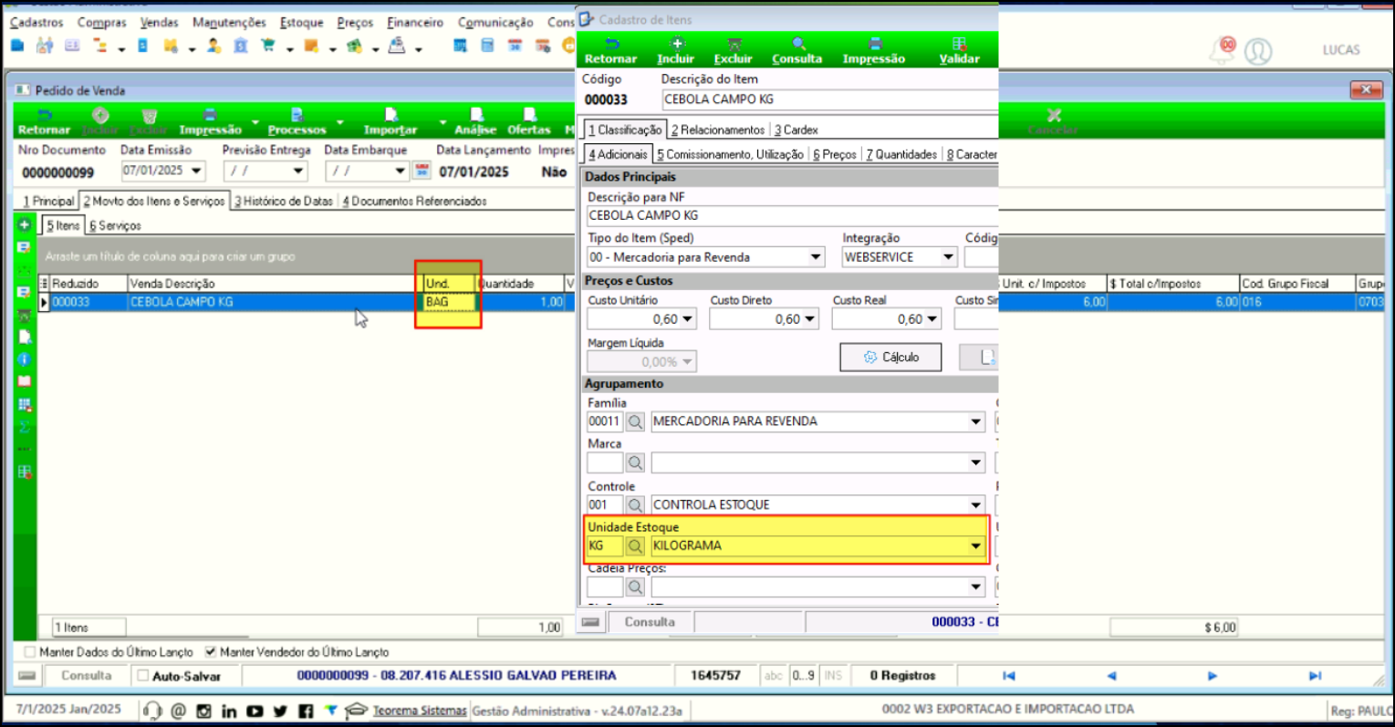Open the Twitter icon in status bar
The height and width of the screenshot is (727, 1395).
(x=280, y=711)
